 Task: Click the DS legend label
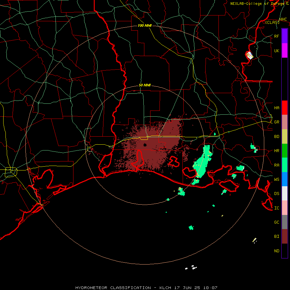pyautogui.click(x=276, y=193)
